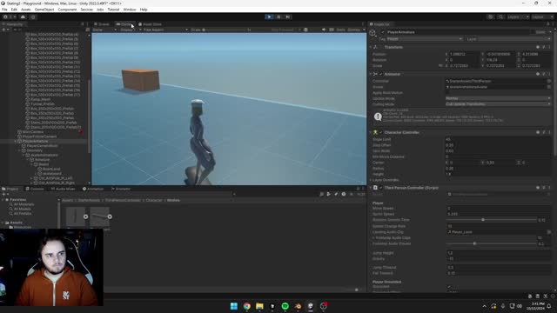This screenshot has width=557, height=313.
Task: Open Animator component settings gear icon
Action: tap(543, 74)
